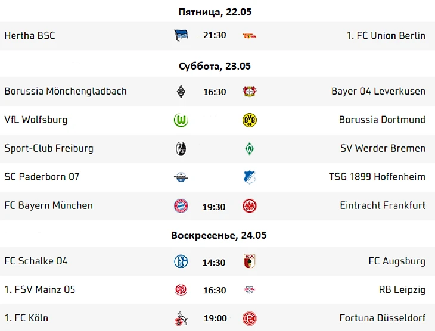Viewport: 435px width, 331px height.
Task: Click the 1. FSV Mainz 05 team name
Action: [40, 290]
